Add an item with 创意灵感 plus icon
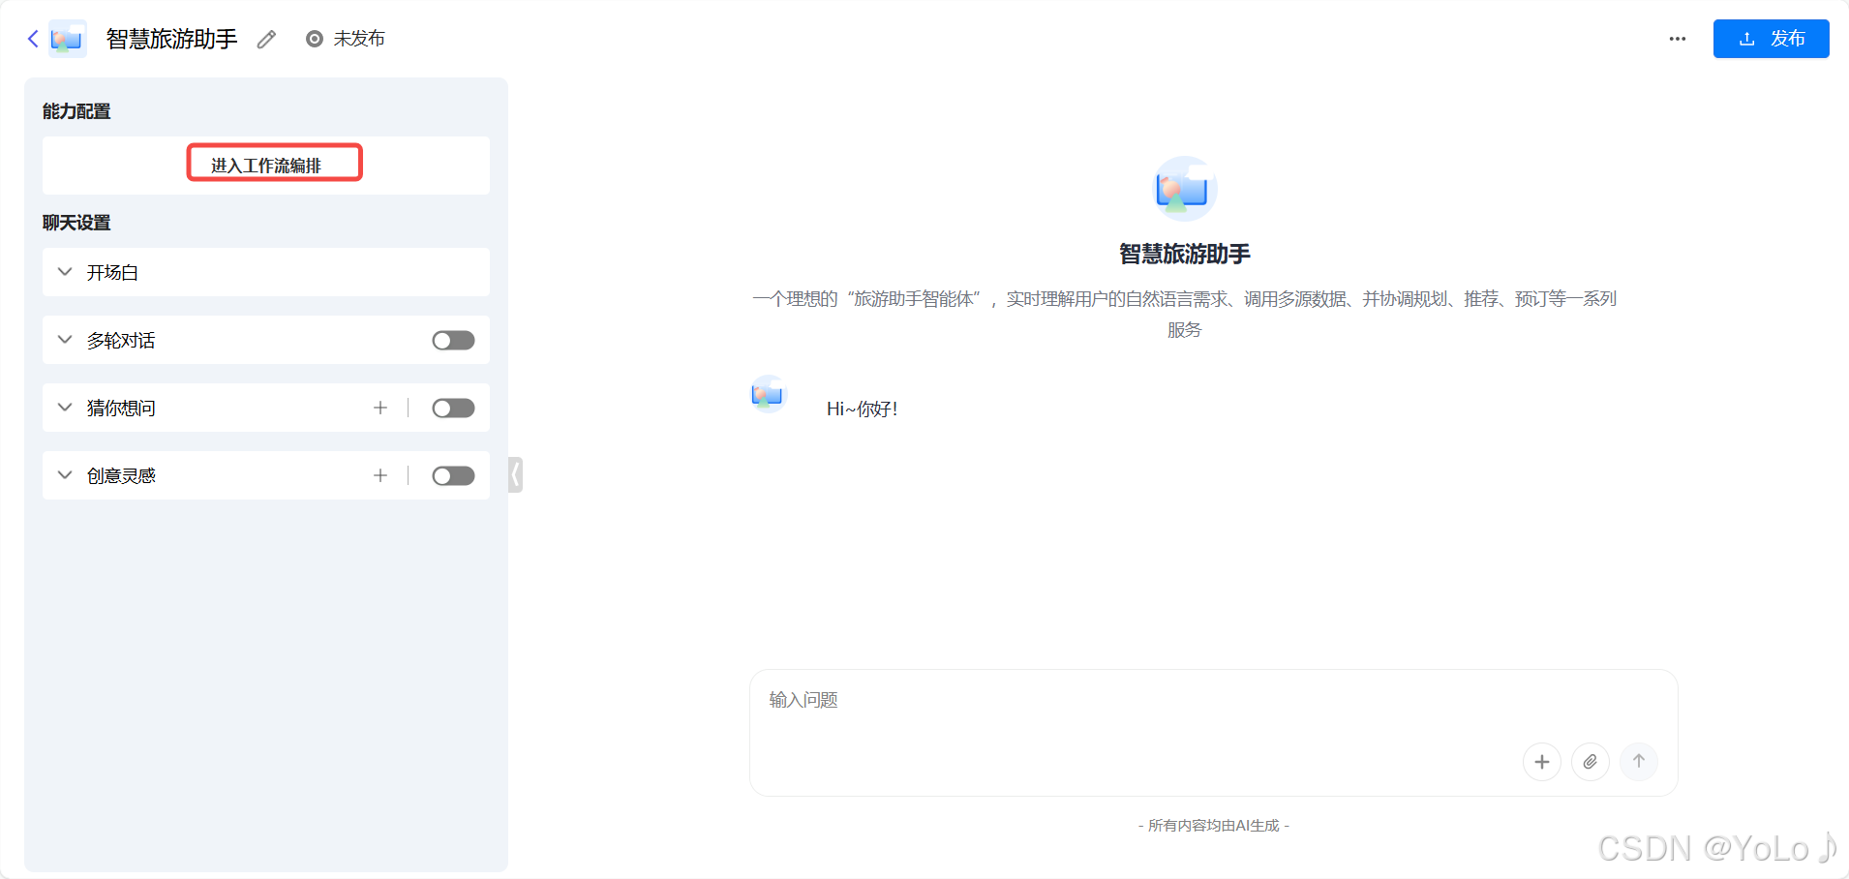 click(380, 475)
